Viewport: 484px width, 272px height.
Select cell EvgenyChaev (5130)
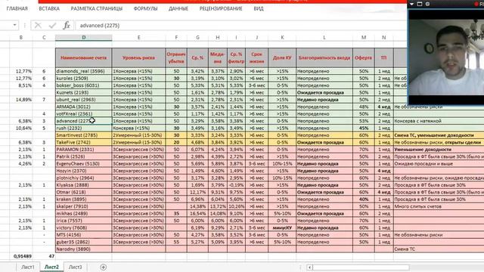coord(84,164)
